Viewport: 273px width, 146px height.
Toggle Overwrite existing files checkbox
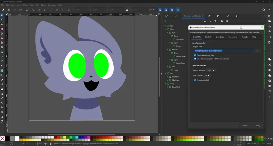point(195,55)
